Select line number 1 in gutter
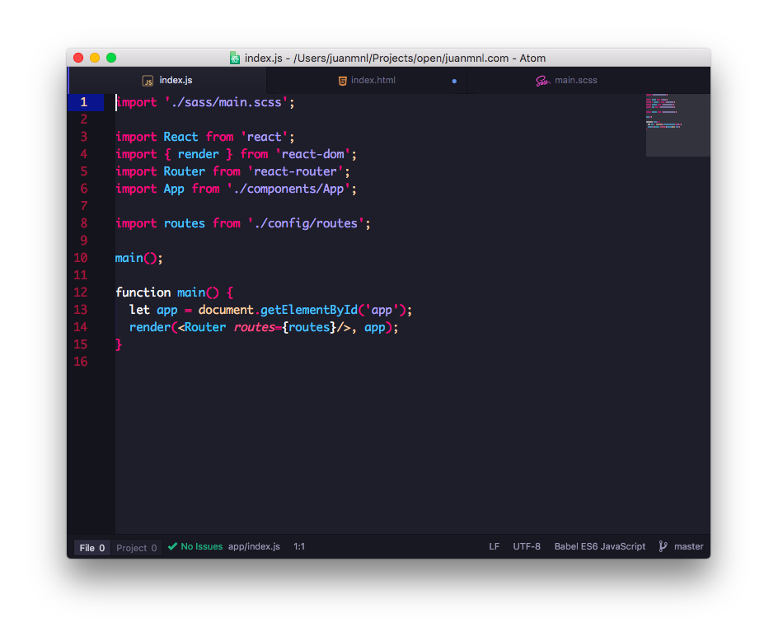Viewport: 783px width, 641px height. point(84,102)
